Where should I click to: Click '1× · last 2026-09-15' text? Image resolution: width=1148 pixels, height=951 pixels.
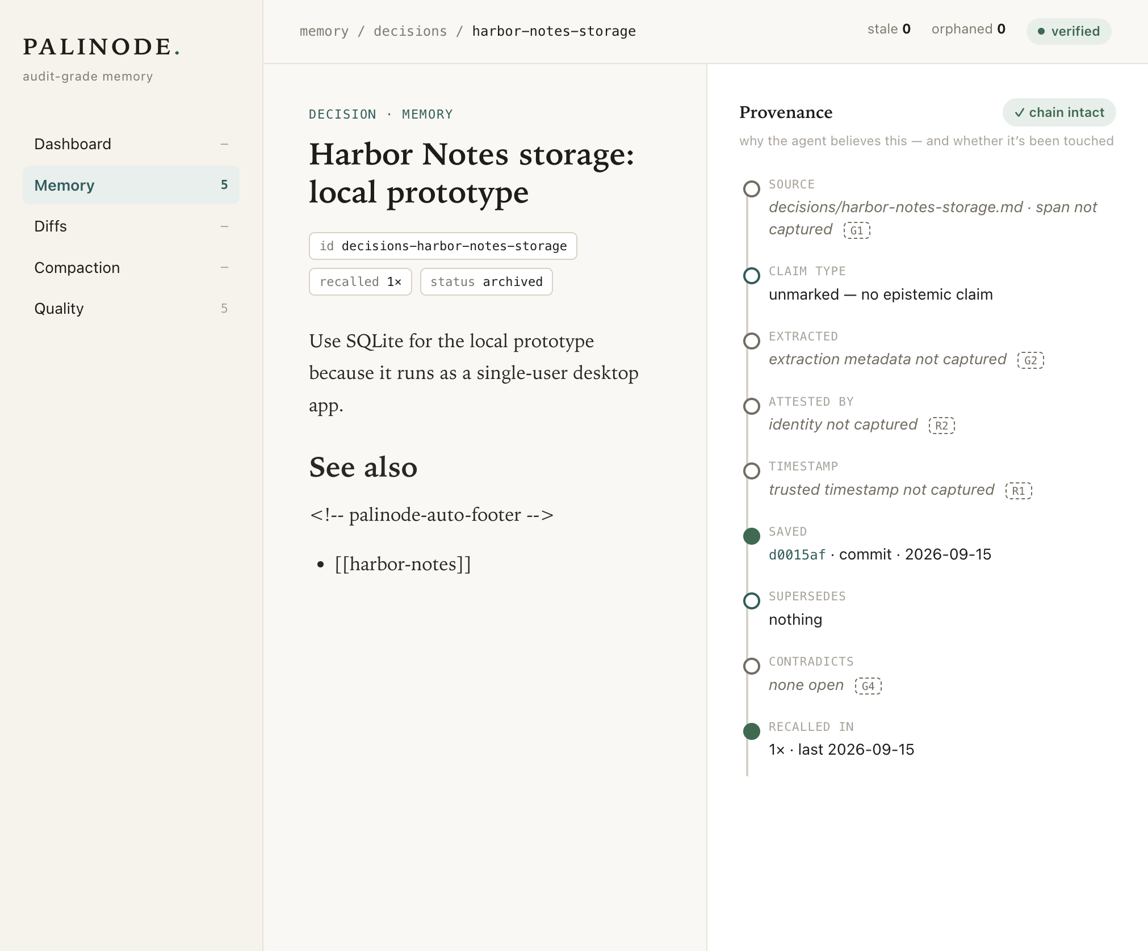coord(841,750)
